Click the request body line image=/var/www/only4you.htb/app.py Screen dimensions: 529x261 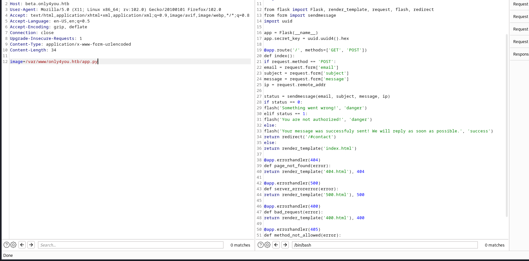(x=54, y=62)
